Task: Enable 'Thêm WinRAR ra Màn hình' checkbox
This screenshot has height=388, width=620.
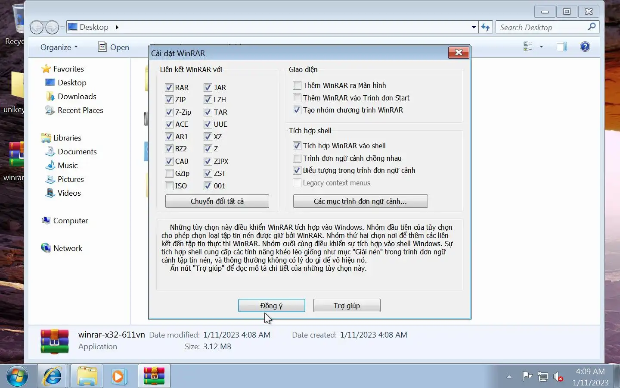Action: point(297,85)
